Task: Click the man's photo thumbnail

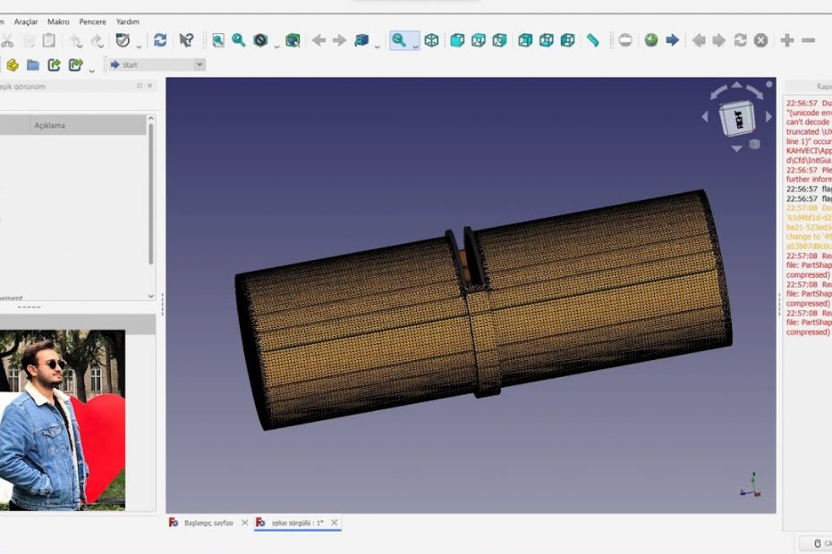Action: tap(61, 420)
